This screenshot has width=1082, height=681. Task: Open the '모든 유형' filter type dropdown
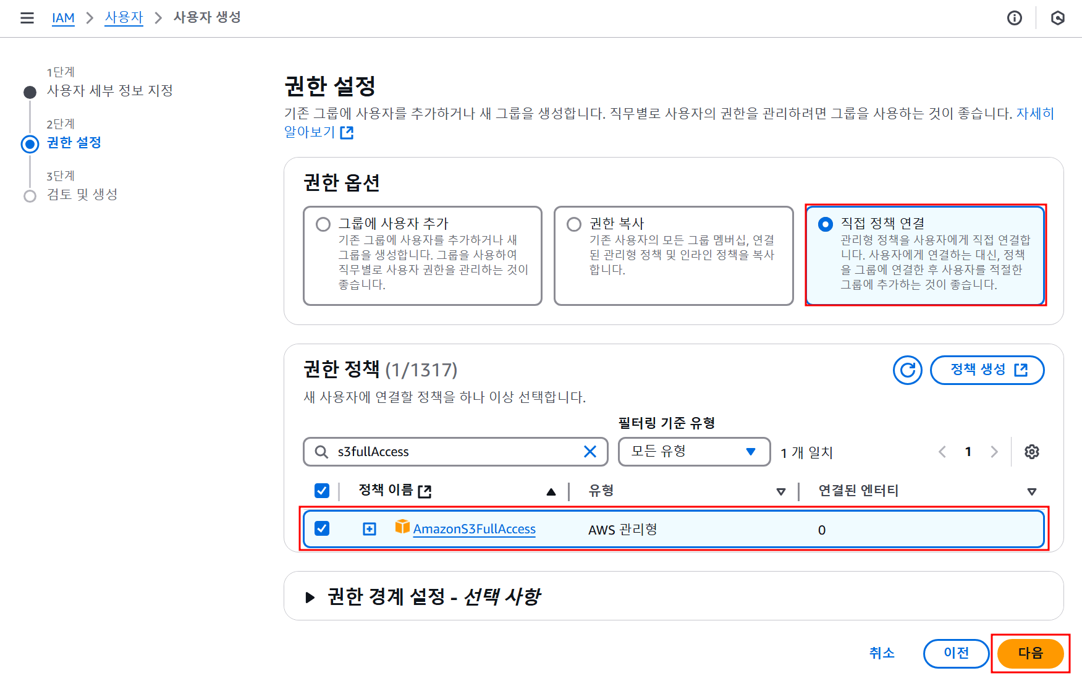click(693, 452)
